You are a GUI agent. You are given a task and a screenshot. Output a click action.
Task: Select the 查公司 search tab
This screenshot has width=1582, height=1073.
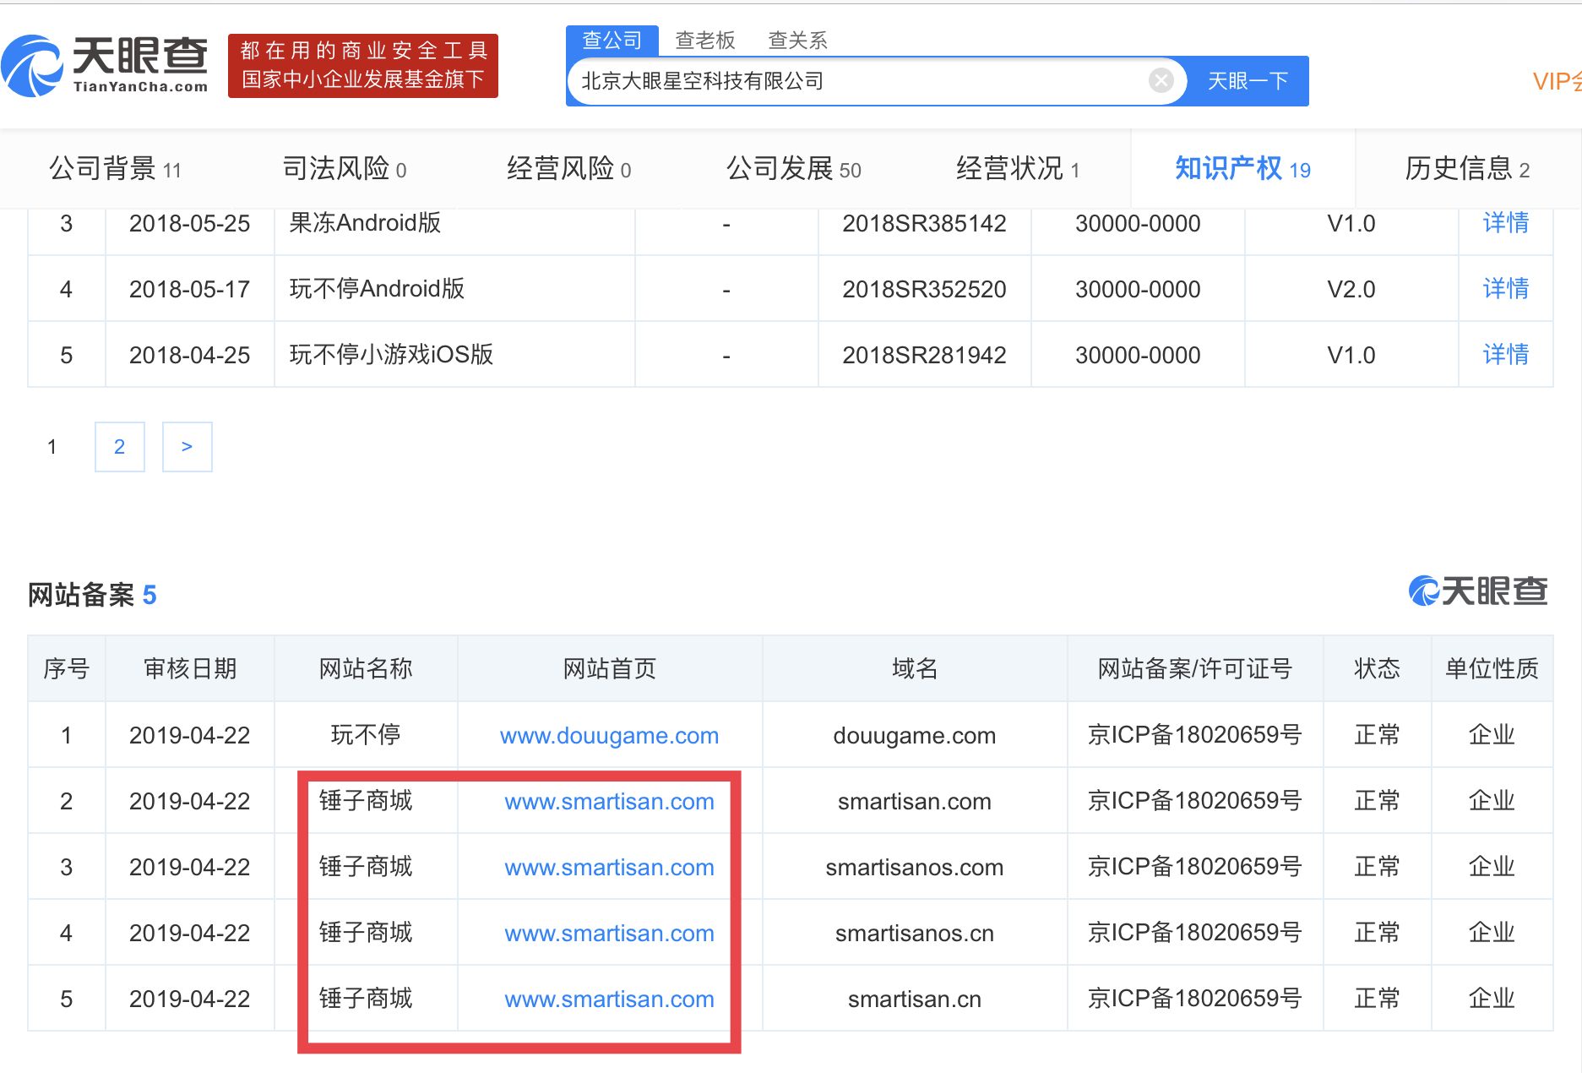[612, 40]
